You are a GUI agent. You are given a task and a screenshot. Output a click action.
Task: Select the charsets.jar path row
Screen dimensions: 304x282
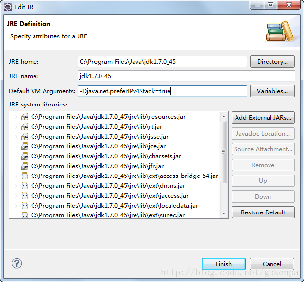[106, 156]
